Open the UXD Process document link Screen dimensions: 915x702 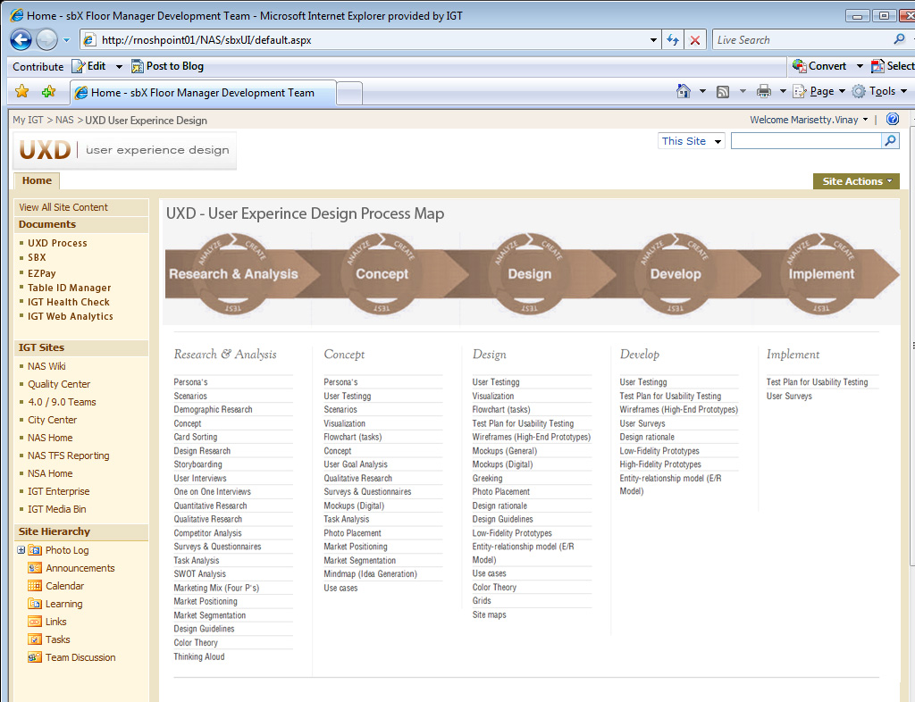(57, 243)
